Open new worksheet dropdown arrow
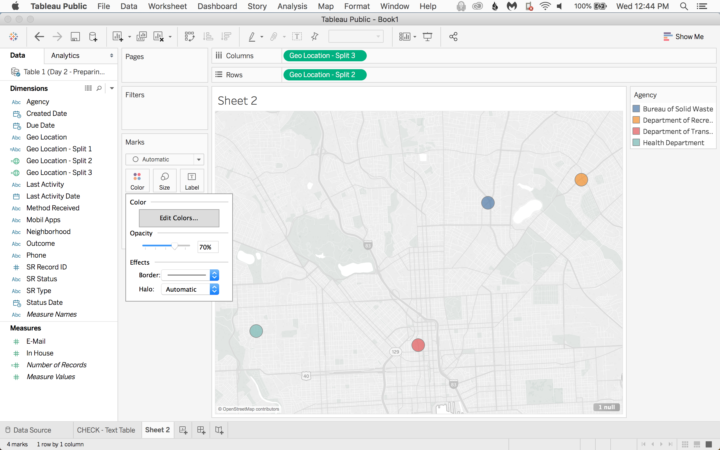The width and height of the screenshot is (720, 450). [x=129, y=37]
